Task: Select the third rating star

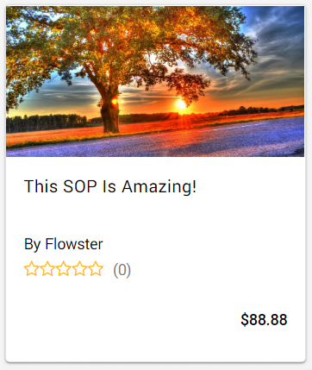Action: (64, 269)
